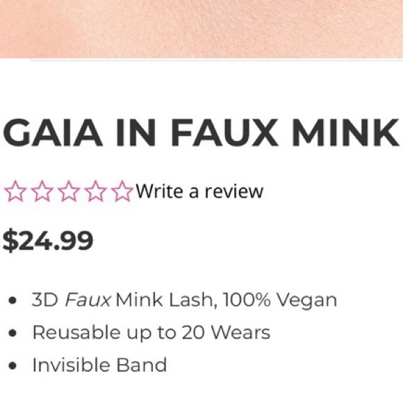Choose the fourth rating star
Screen dimensions: 403x403
(95, 191)
